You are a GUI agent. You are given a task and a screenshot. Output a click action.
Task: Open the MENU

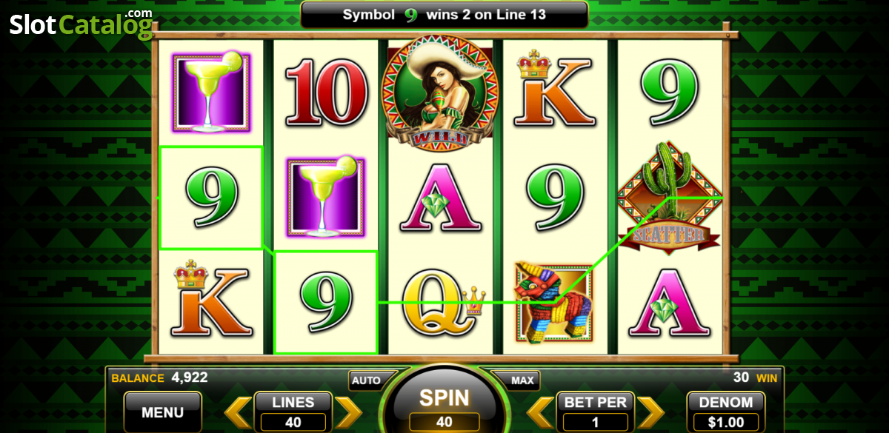pos(162,412)
